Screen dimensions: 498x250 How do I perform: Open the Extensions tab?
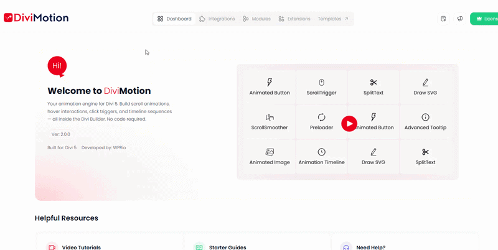coord(294,19)
